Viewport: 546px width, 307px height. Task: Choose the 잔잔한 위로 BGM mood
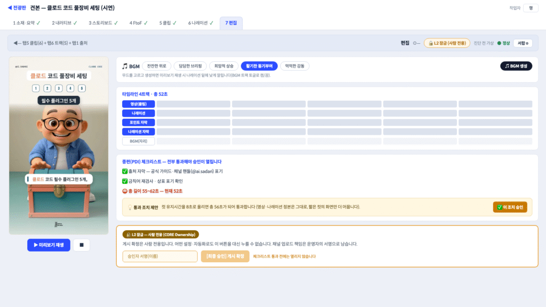[x=157, y=66]
